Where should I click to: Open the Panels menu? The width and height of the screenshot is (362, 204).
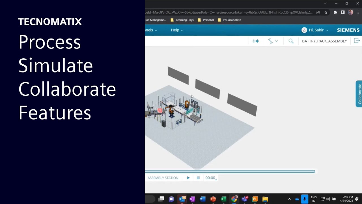(151, 30)
